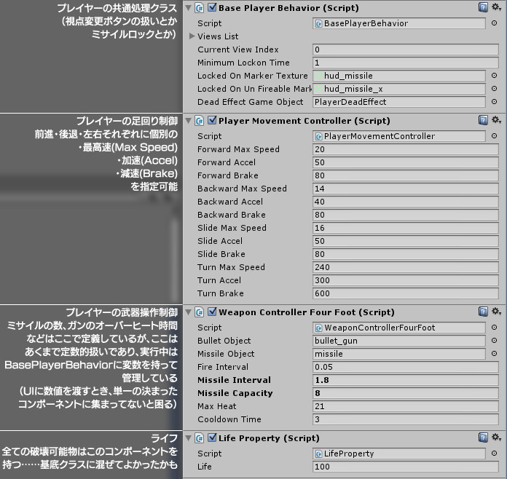Click the Missile Capacity label
507x479 pixels.
(235, 393)
